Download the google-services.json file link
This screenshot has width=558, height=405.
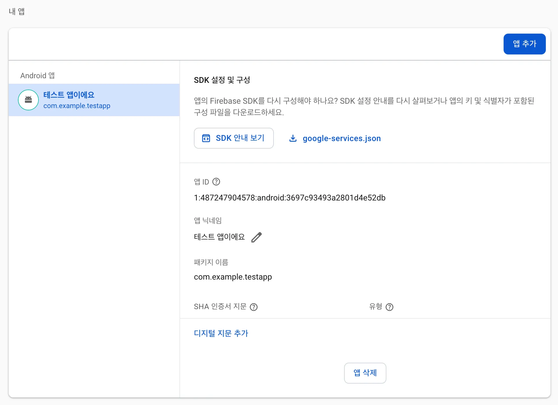(342, 138)
